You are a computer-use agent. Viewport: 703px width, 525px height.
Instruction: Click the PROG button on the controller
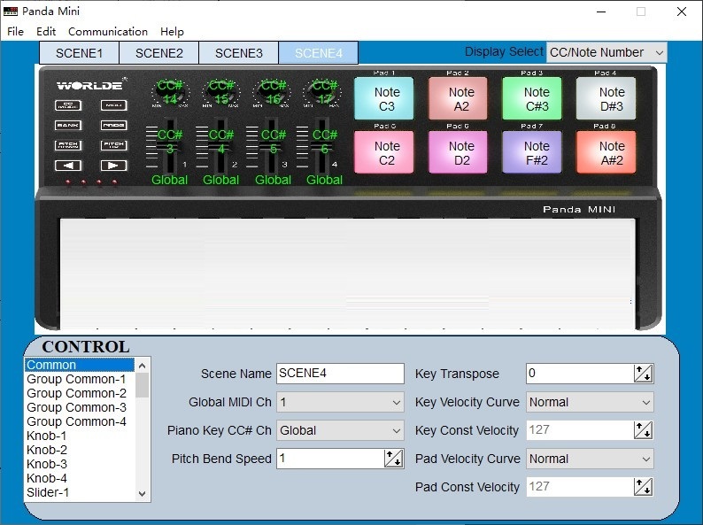pyautogui.click(x=114, y=125)
